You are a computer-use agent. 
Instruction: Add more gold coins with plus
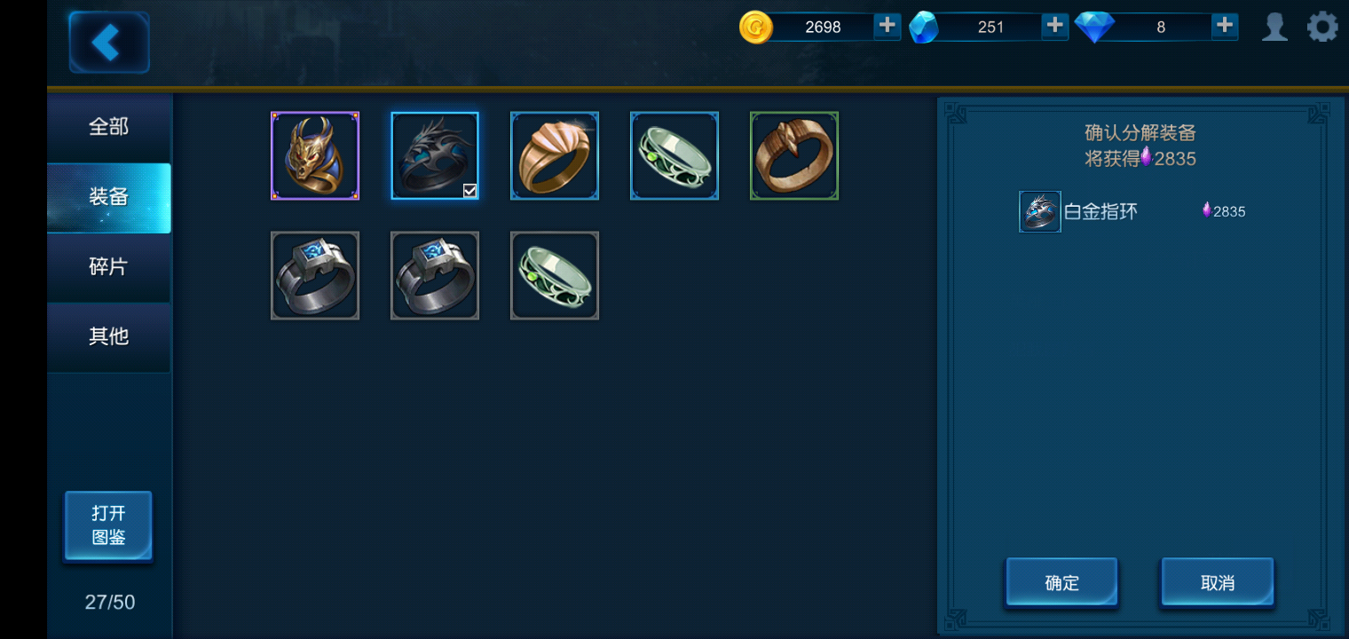pyautogui.click(x=887, y=26)
